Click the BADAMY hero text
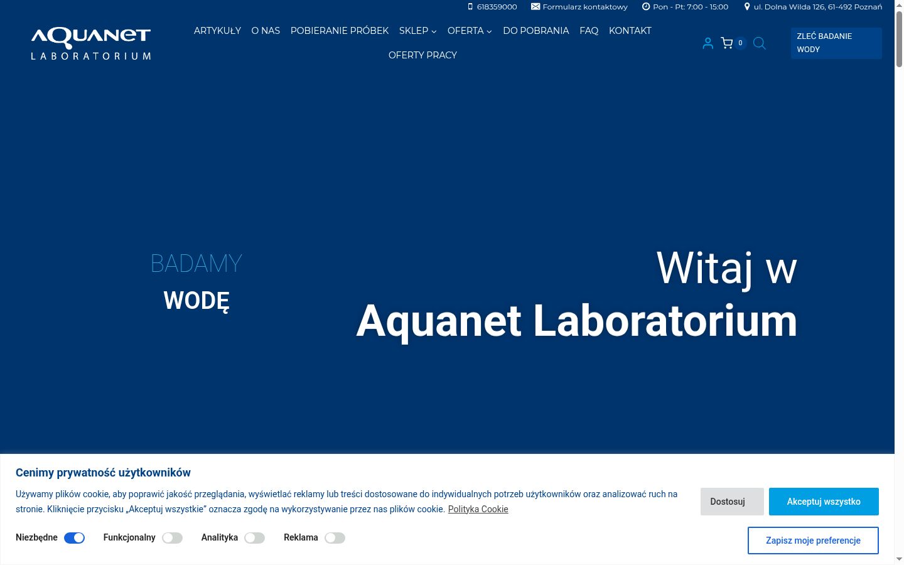This screenshot has width=904, height=565. click(x=196, y=264)
